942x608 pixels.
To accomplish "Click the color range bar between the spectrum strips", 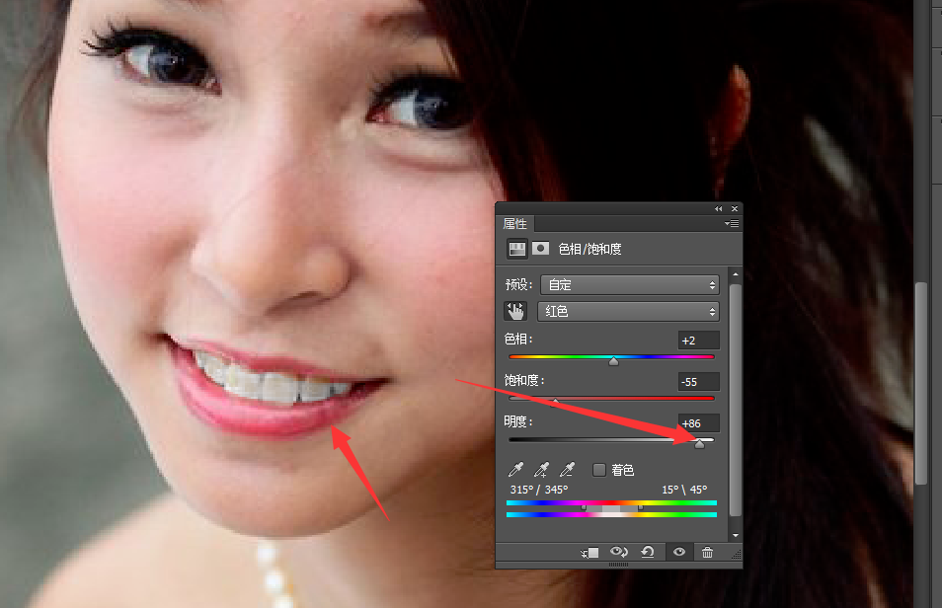I will 611,508.
